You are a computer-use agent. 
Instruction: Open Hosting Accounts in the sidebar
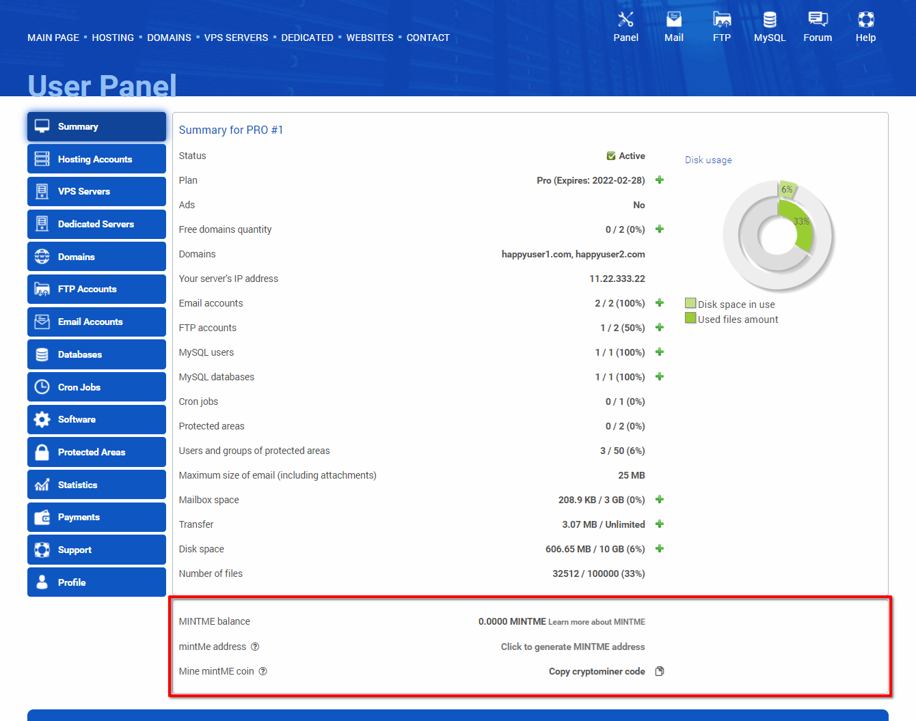tap(96, 159)
